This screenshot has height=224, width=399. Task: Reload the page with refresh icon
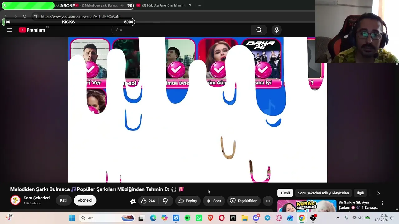(x=25, y=16)
